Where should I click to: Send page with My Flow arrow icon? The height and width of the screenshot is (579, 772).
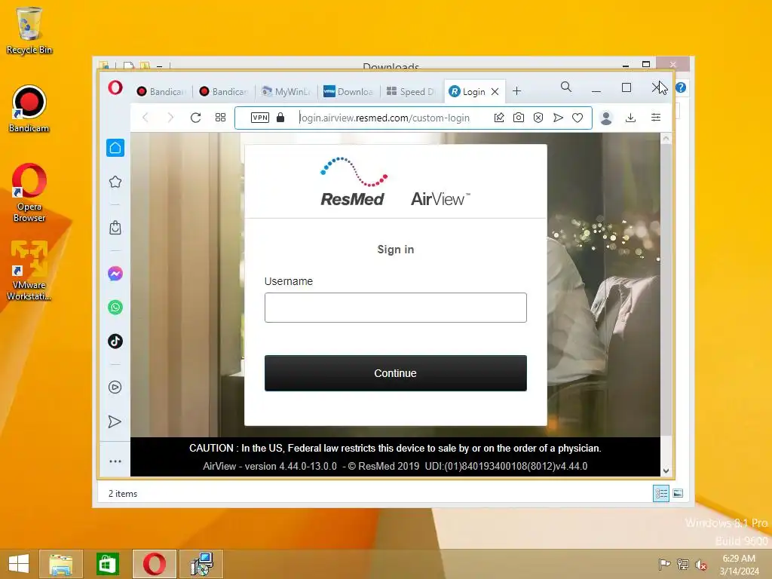coord(558,118)
